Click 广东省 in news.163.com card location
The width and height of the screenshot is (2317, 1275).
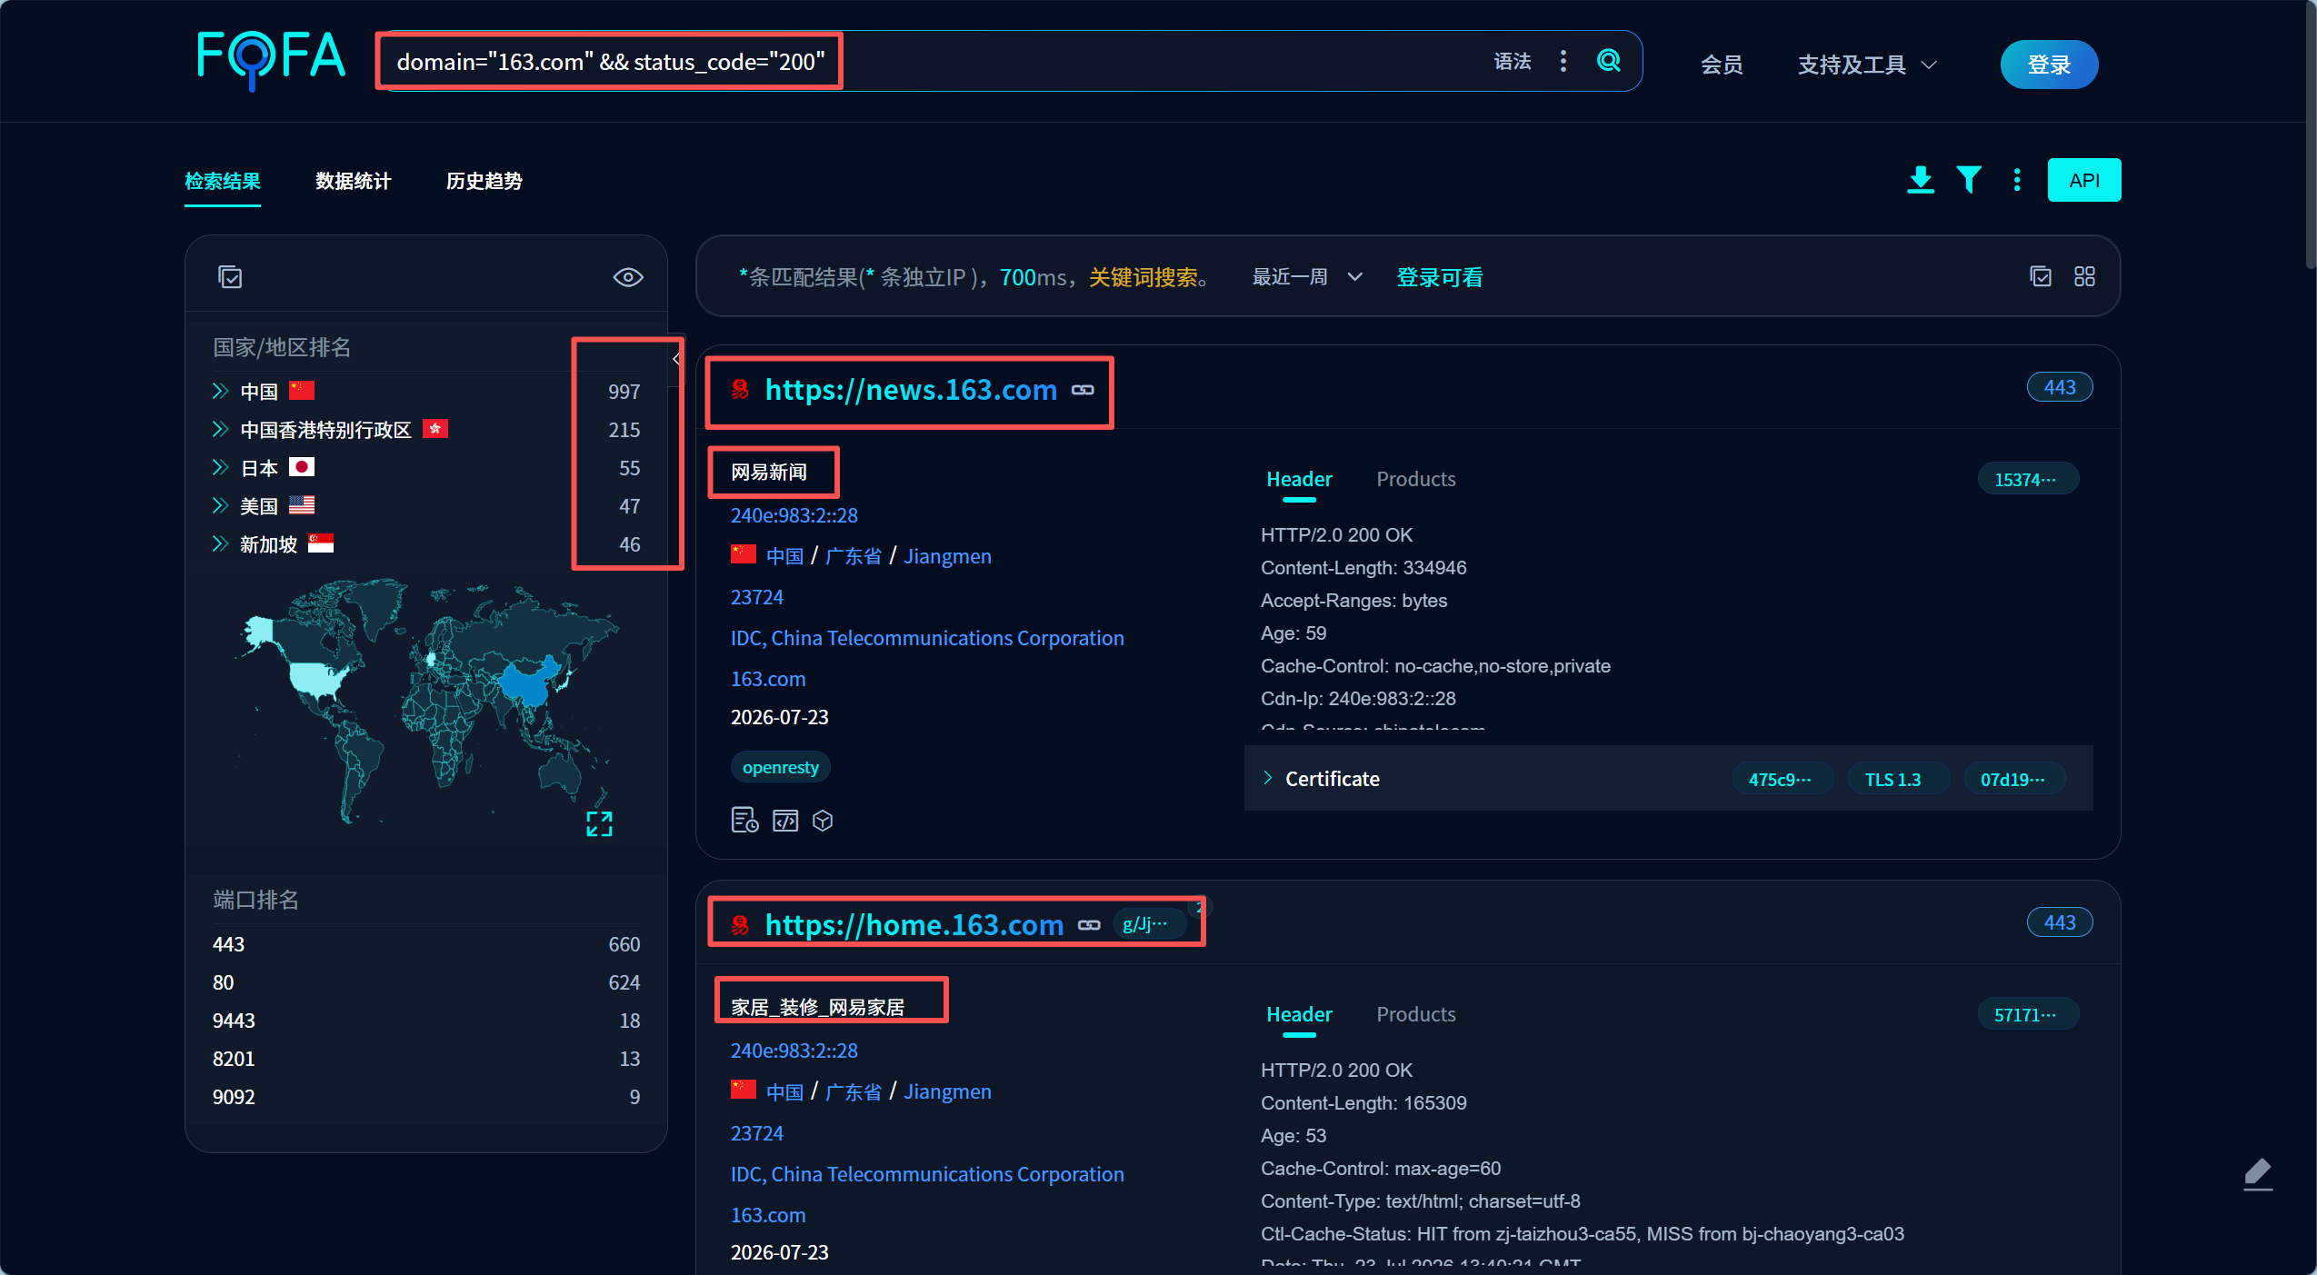click(x=853, y=556)
